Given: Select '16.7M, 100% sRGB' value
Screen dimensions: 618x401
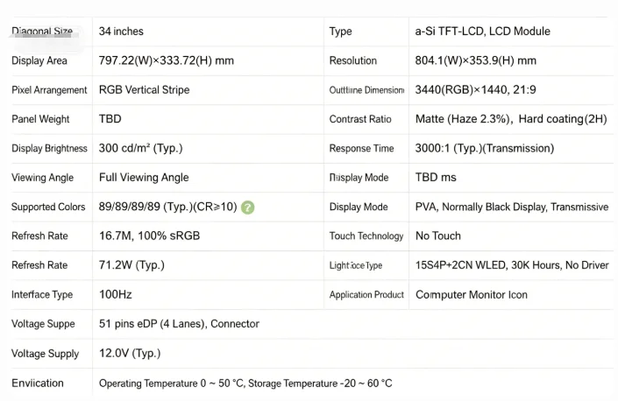Looking at the screenshot, I should tap(149, 236).
